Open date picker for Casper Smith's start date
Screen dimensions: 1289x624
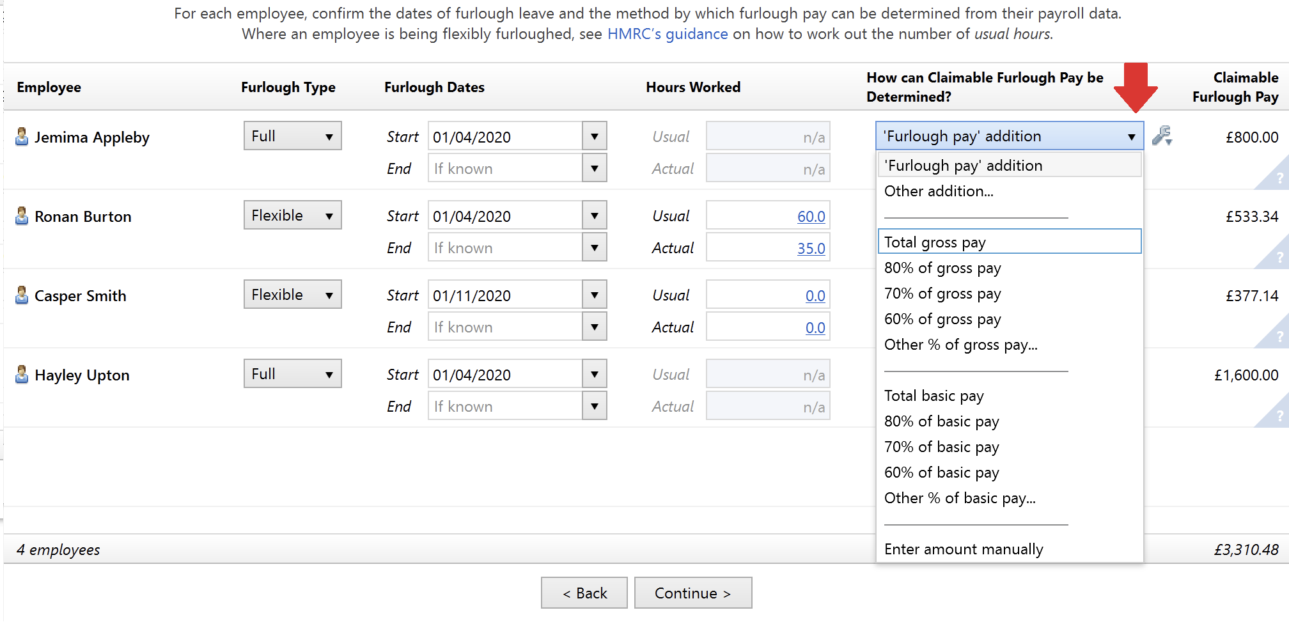(595, 295)
